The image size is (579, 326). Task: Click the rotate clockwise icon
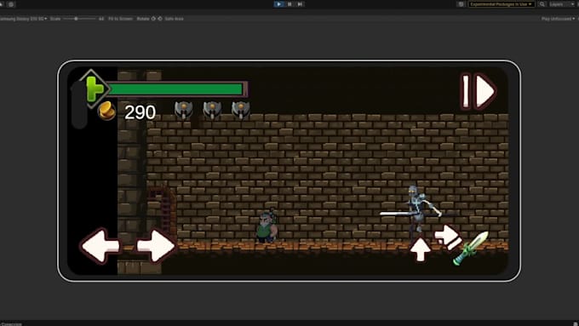153,19
